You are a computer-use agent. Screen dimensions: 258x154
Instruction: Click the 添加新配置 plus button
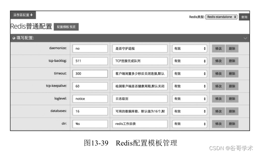23,15
